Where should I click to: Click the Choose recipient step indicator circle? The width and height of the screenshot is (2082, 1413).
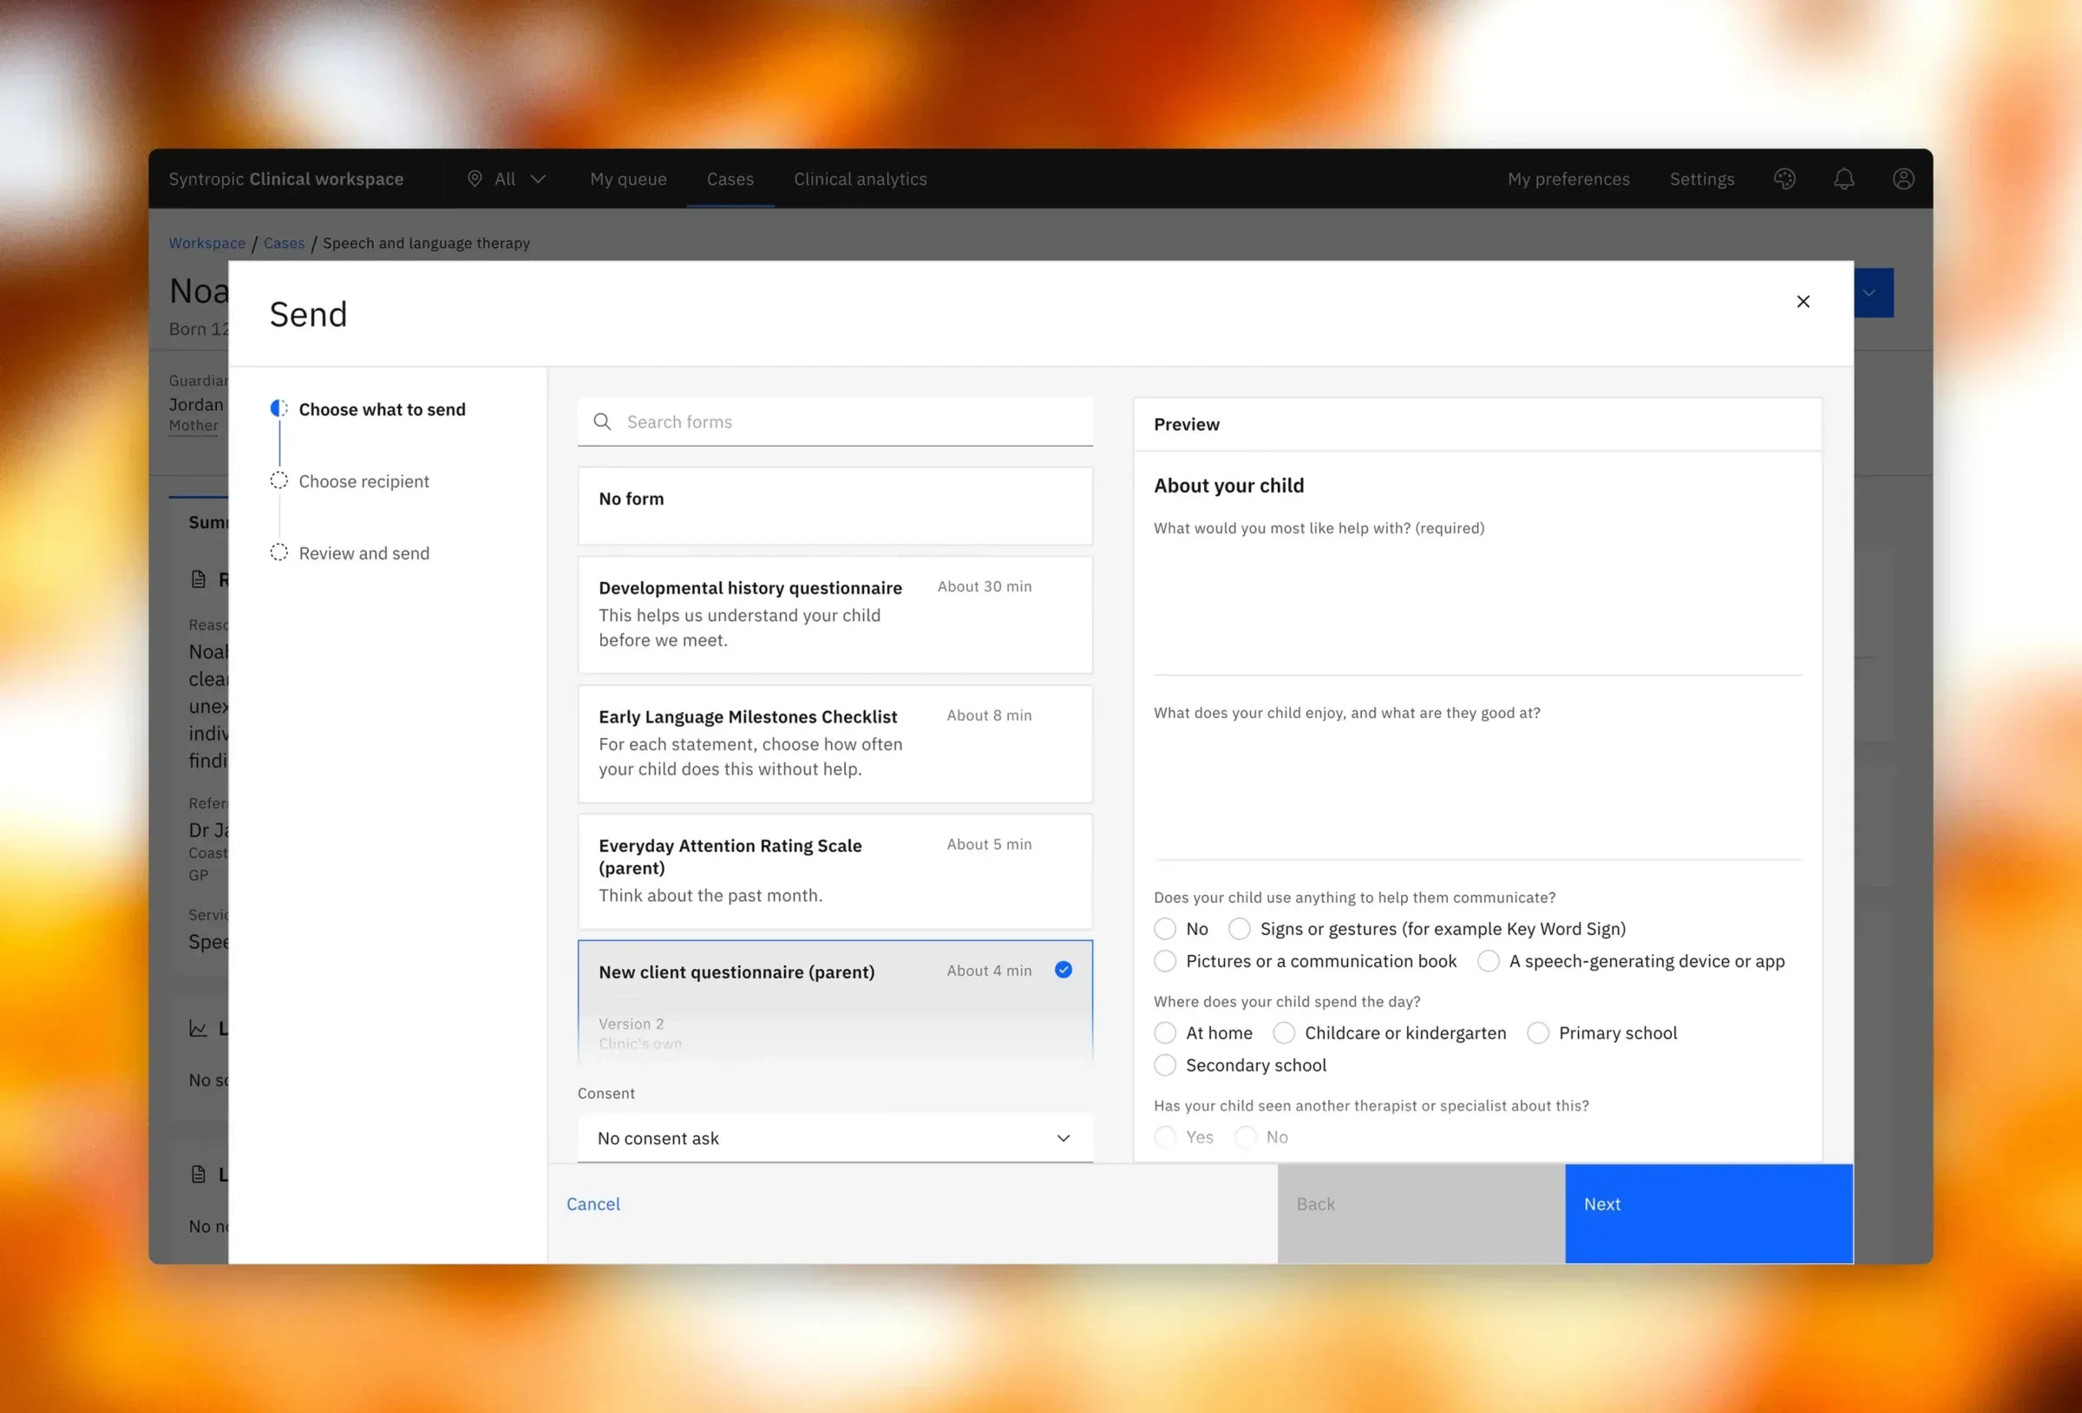(278, 481)
